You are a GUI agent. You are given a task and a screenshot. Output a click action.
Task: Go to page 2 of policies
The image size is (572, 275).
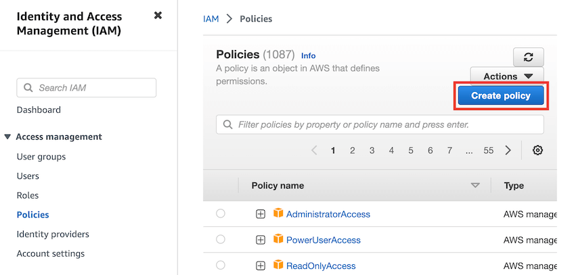353,151
